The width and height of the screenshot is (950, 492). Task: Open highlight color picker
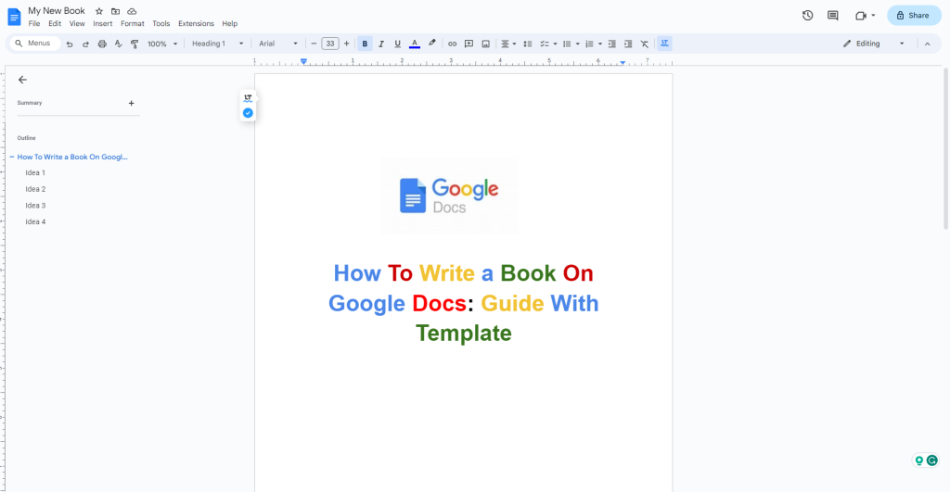click(x=432, y=44)
